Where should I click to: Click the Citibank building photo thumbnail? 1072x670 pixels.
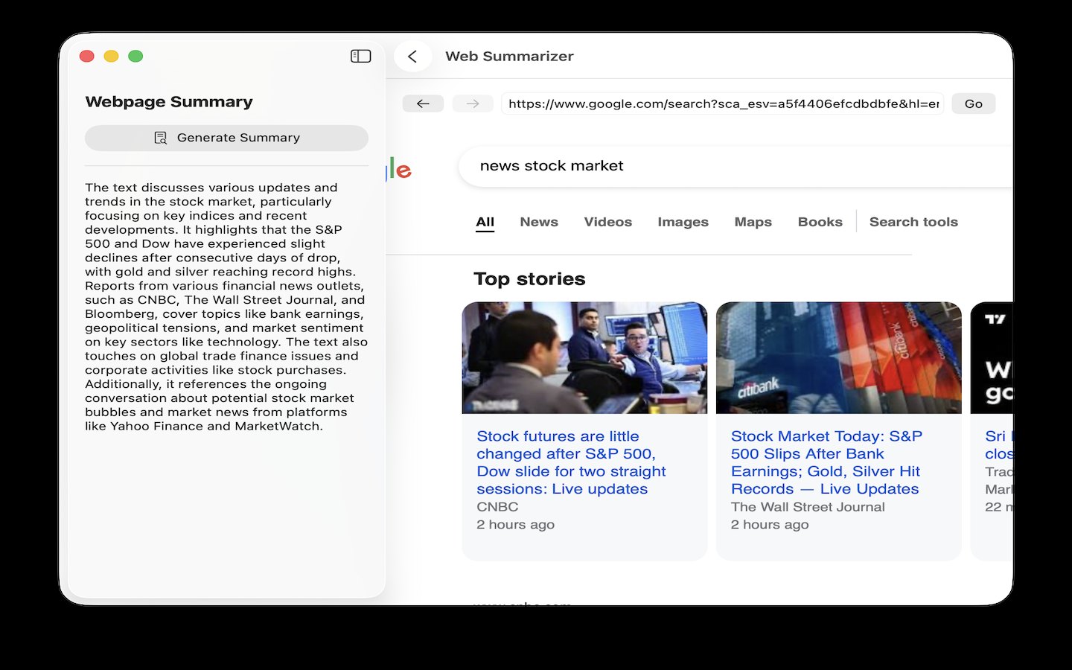tap(839, 357)
